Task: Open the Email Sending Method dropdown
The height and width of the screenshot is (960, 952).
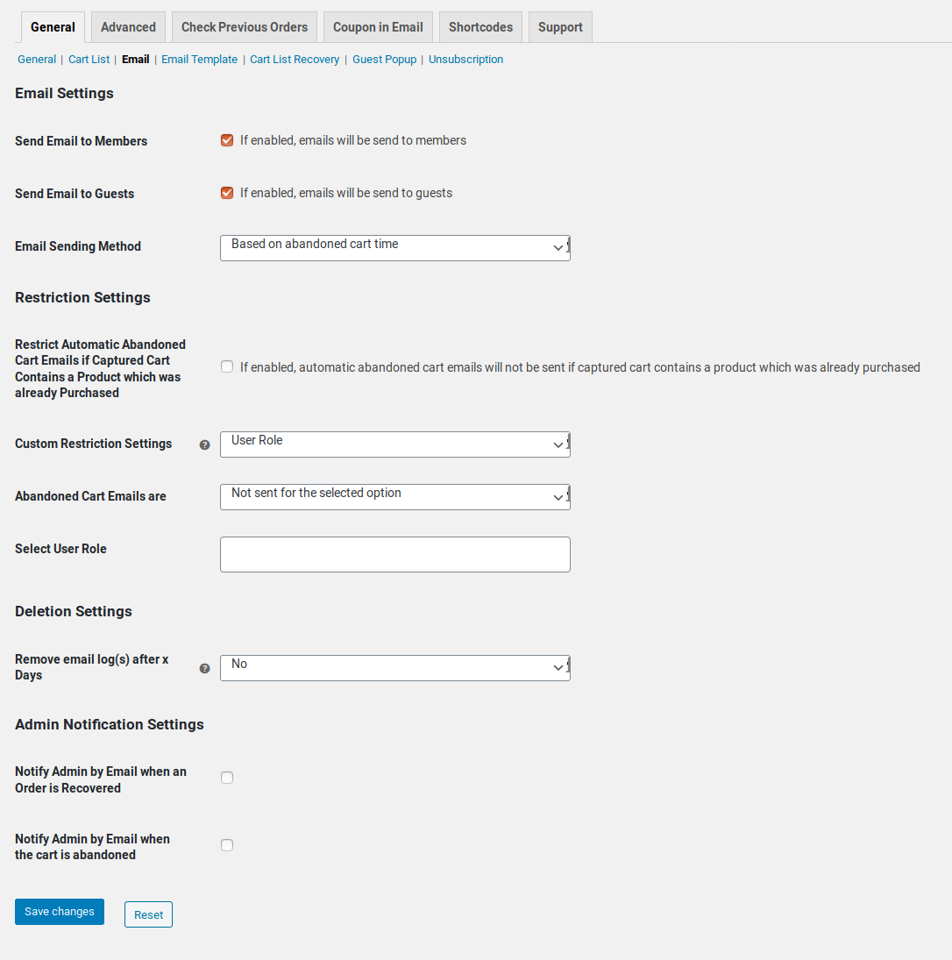Action: tap(394, 247)
